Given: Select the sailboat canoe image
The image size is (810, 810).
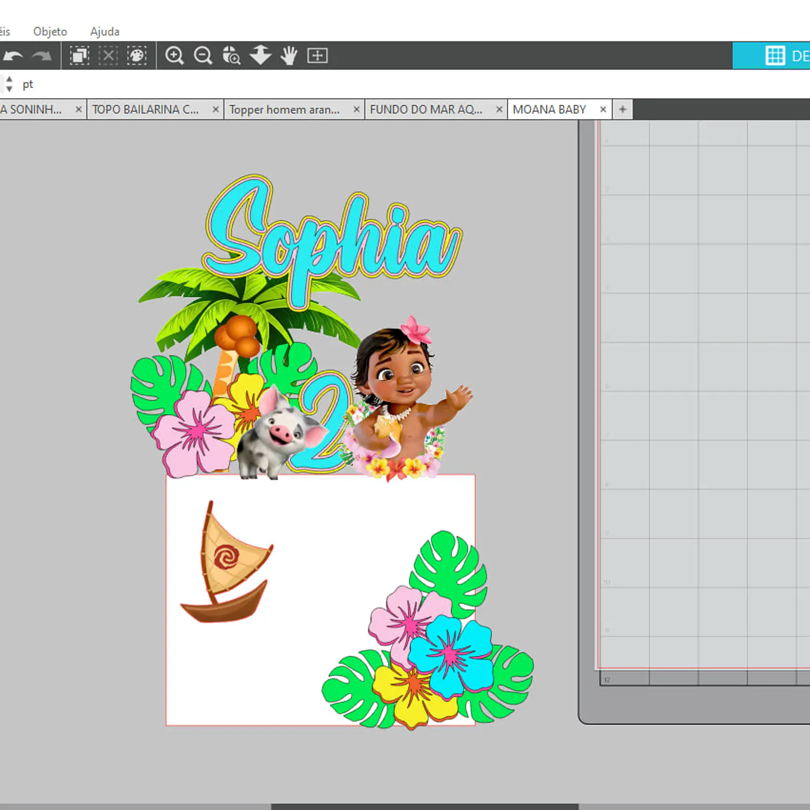Looking at the screenshot, I should [x=227, y=562].
